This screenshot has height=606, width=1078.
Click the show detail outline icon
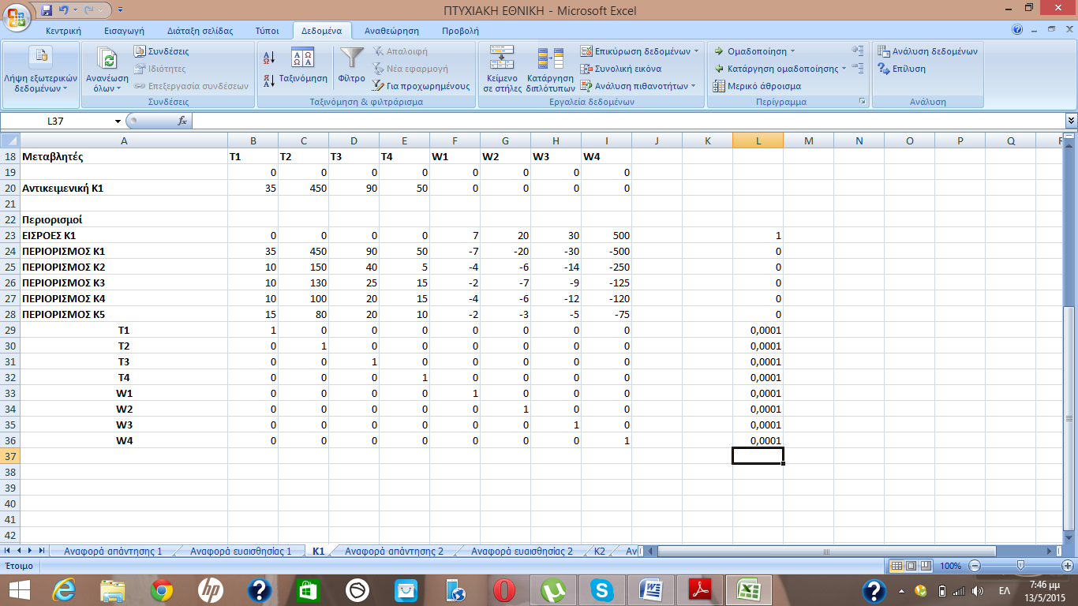click(859, 51)
